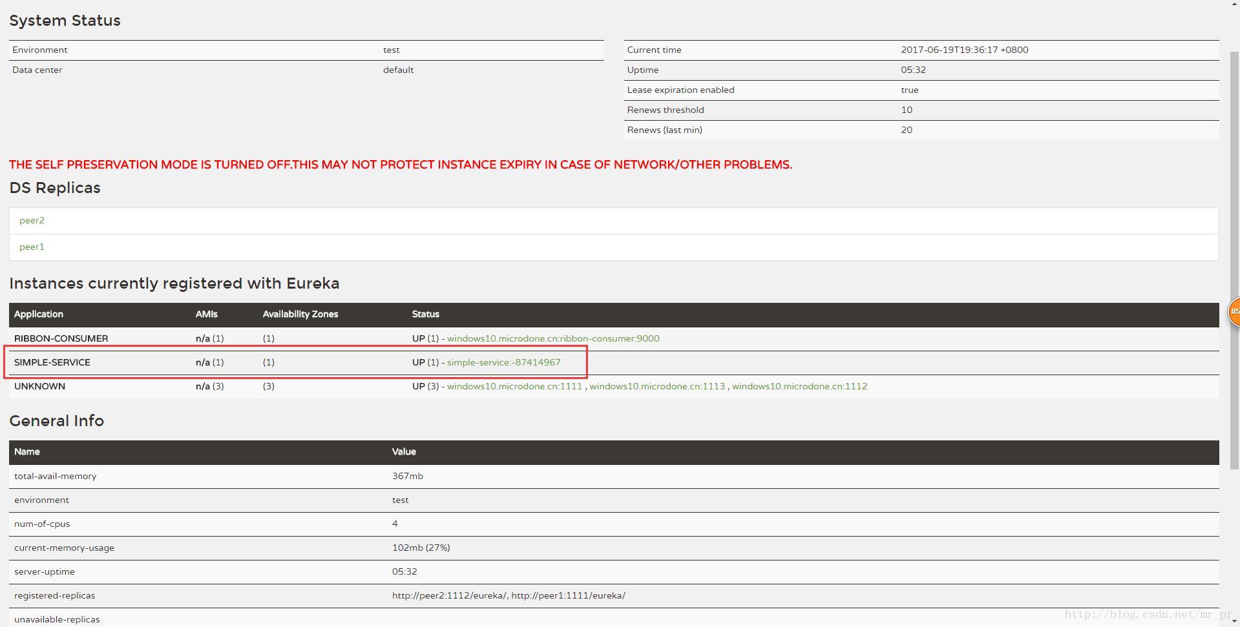This screenshot has height=627, width=1240.
Task: Click the unavailable-replicas row label
Action: [57, 619]
